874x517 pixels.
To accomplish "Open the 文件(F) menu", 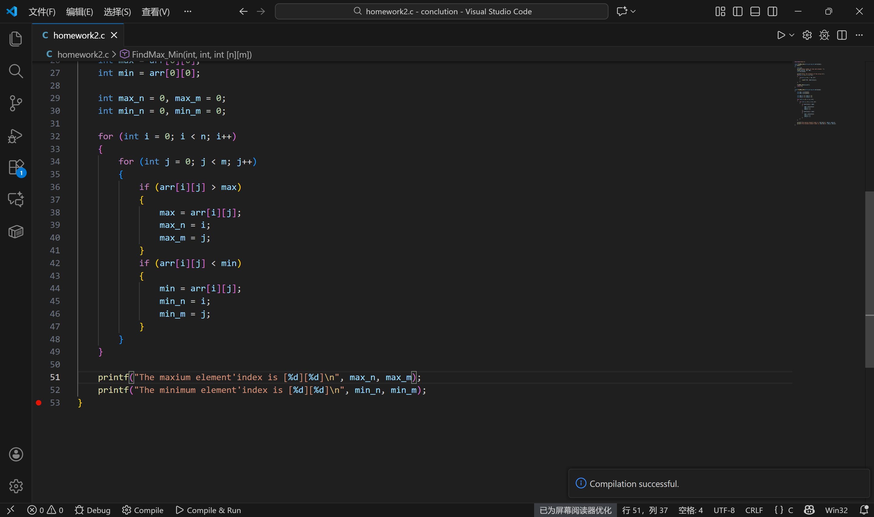I will tap(42, 12).
